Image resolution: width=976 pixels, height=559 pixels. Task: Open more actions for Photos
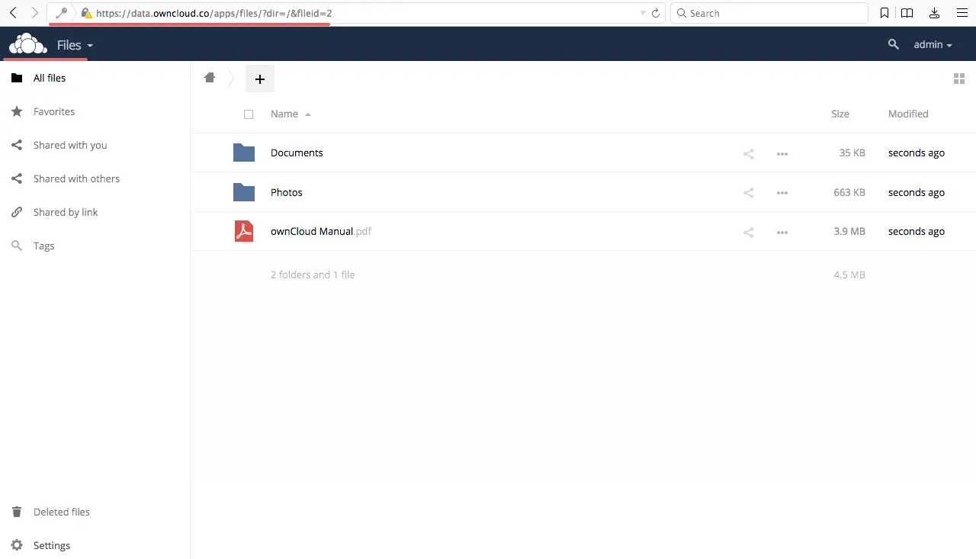click(x=782, y=193)
